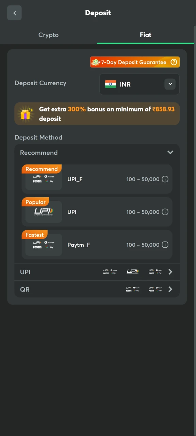
Task: Click the 300% bonus promotion banner
Action: 97,114
